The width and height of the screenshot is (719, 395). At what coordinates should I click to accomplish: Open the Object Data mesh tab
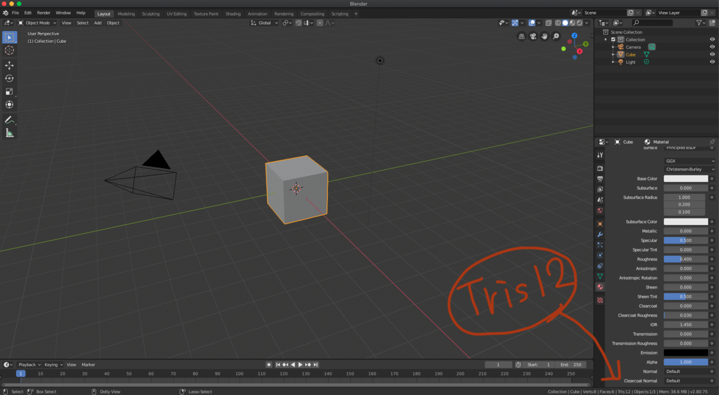click(x=600, y=276)
